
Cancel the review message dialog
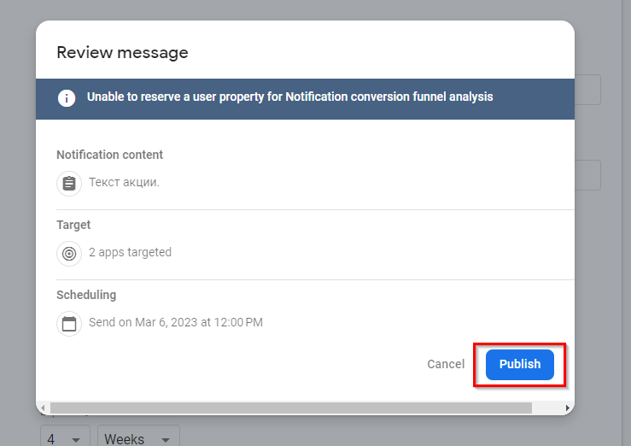446,364
